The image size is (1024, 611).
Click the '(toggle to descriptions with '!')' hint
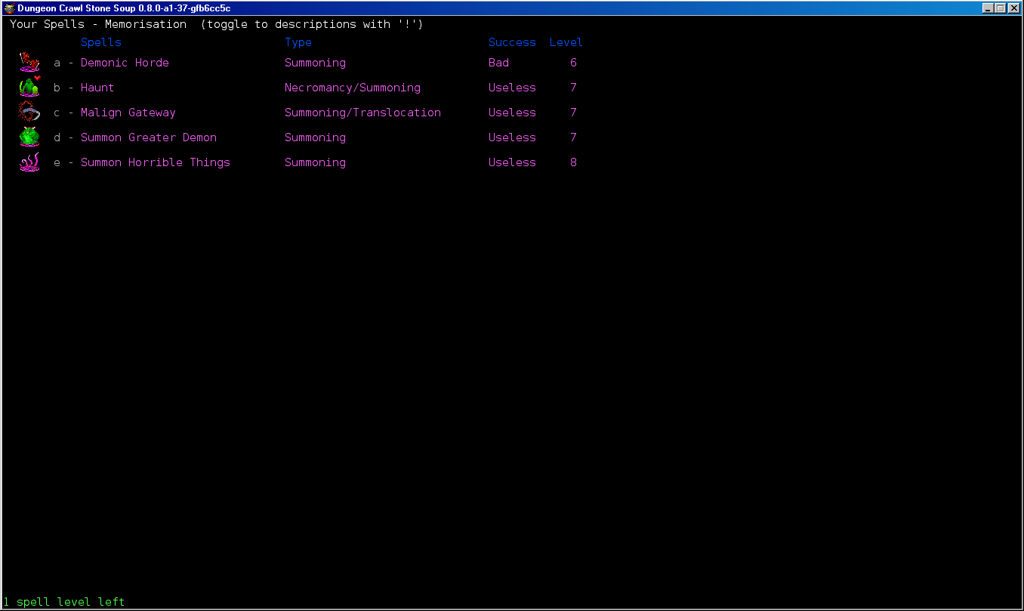312,24
